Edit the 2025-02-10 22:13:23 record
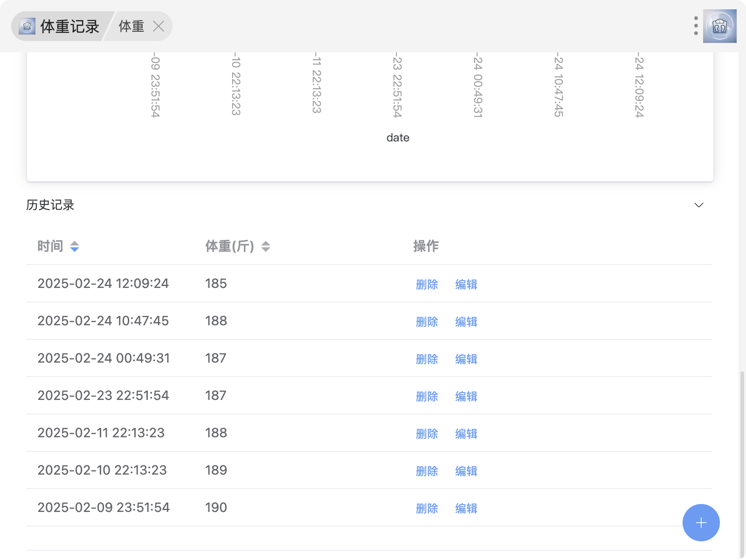The height and width of the screenshot is (560, 746). [466, 471]
